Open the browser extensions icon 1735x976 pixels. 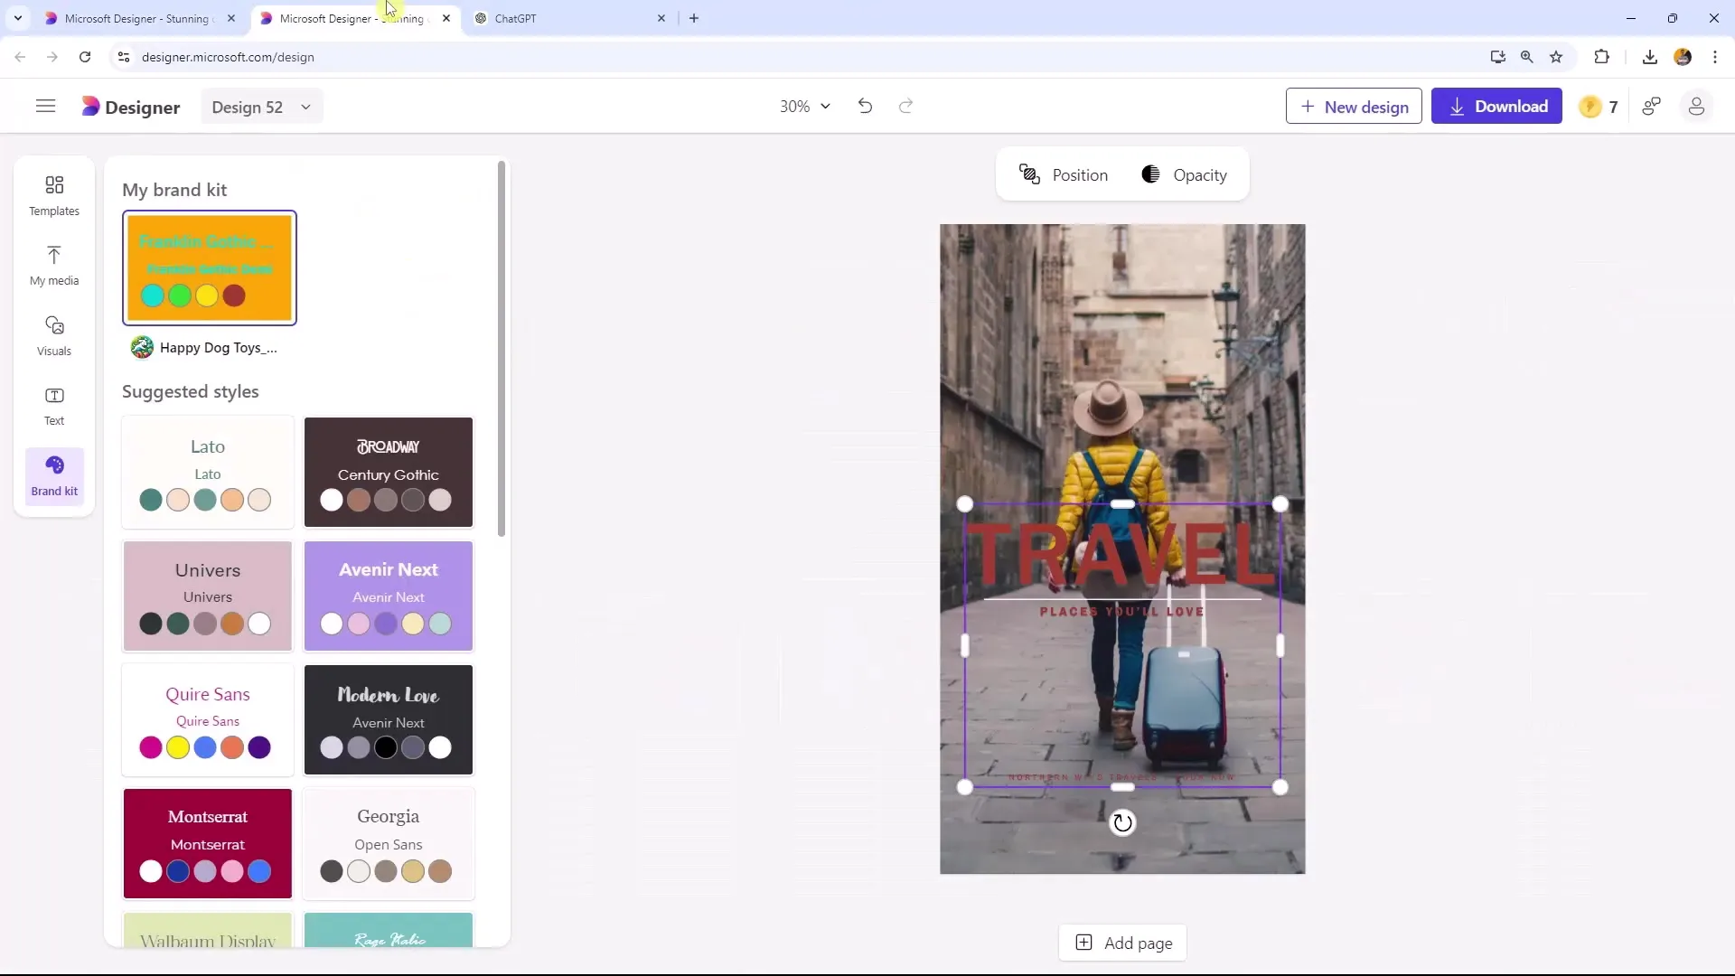[1601, 57]
